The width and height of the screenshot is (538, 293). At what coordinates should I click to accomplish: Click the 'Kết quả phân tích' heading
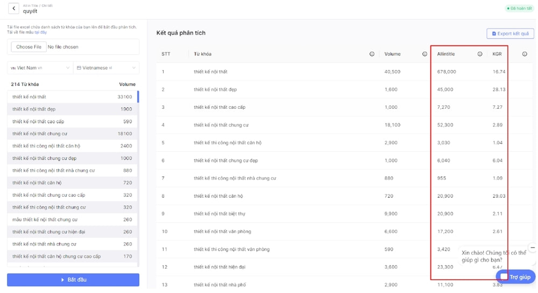[x=181, y=33]
